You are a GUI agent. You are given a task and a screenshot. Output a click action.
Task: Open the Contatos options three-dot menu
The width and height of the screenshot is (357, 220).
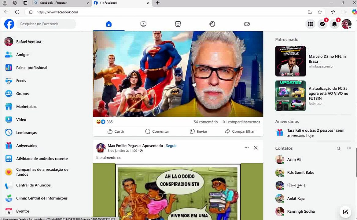tap(349, 148)
